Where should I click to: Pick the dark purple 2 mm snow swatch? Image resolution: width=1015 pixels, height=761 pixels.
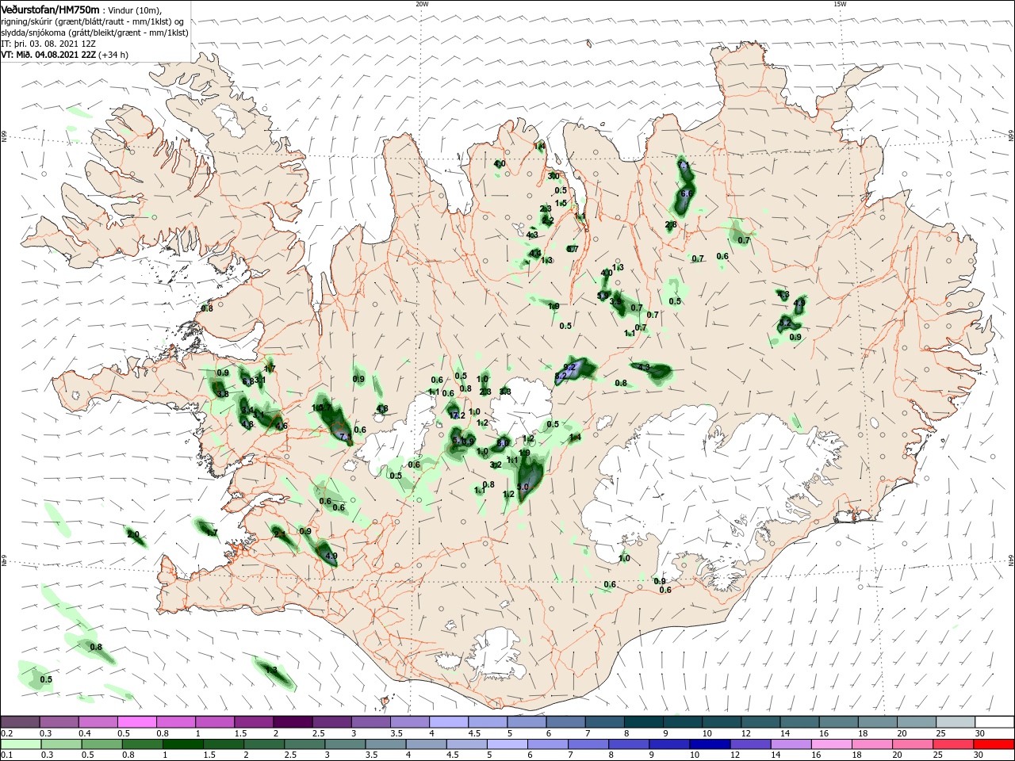(293, 722)
